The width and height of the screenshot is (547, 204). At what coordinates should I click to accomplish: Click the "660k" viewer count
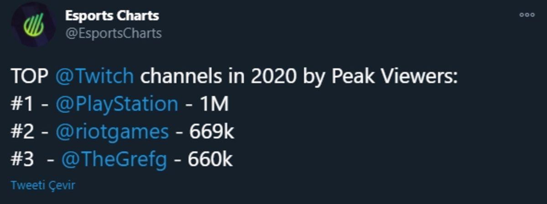click(x=211, y=159)
